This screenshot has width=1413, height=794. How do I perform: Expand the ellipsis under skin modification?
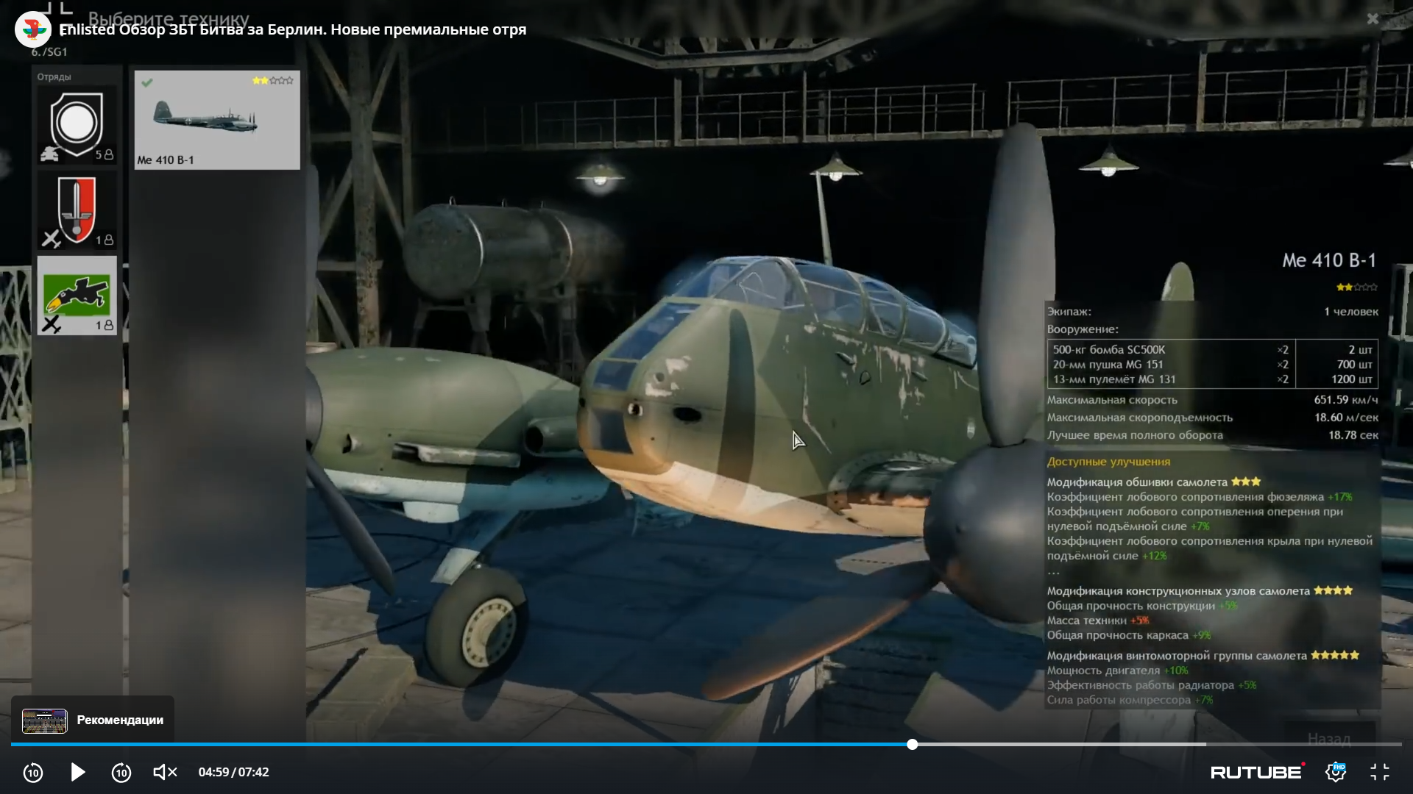(1054, 572)
